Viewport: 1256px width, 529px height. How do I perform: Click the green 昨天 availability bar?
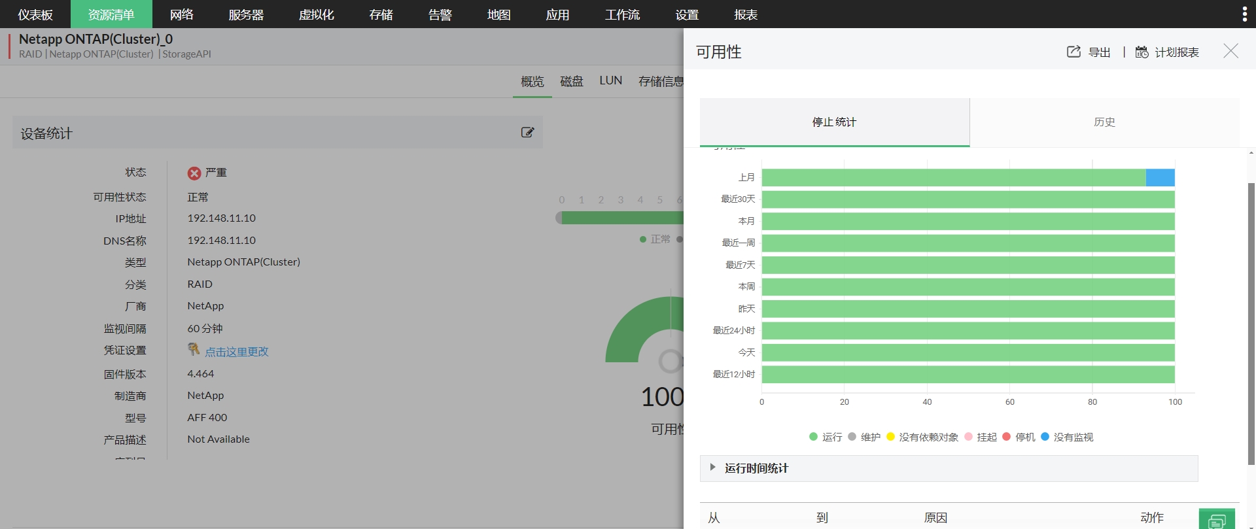click(968, 309)
